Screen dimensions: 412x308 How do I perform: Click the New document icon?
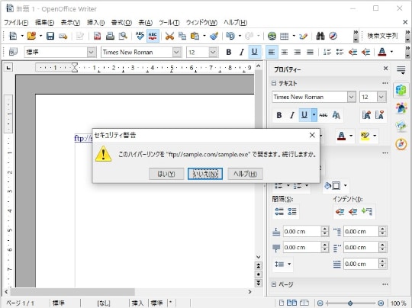tap(13, 36)
